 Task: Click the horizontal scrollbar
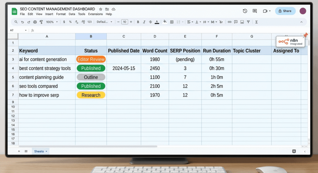pyautogui.click(x=88, y=146)
